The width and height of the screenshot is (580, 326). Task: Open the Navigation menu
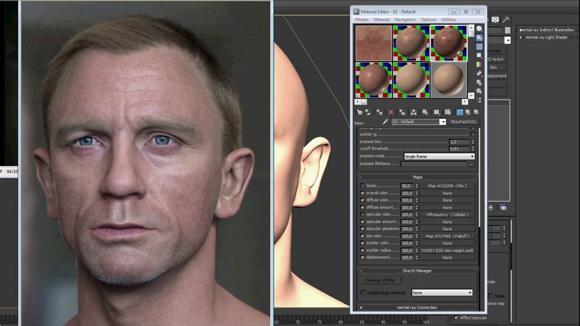405,19
